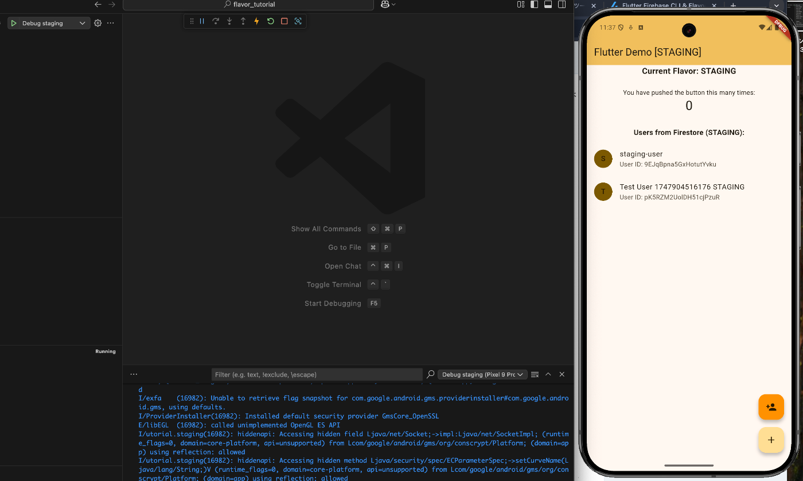The width and height of the screenshot is (803, 481).
Task: Select Test User 1747904516176 STAGING in emulator
Action: click(689, 192)
